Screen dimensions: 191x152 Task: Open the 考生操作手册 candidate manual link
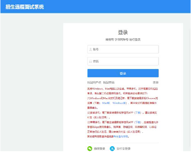tap(121, 136)
